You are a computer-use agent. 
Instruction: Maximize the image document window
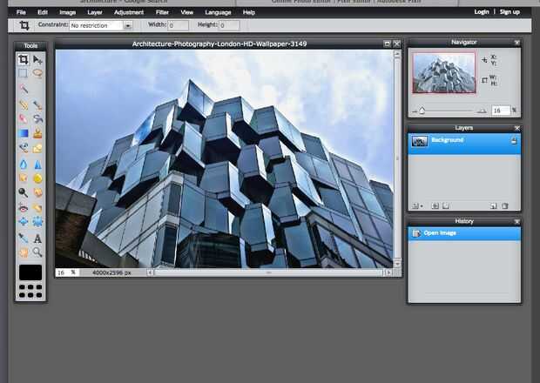[387, 44]
